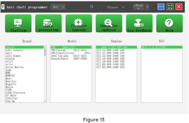
Task: Select brand BMW
Action: pyautogui.click(x=24, y=73)
